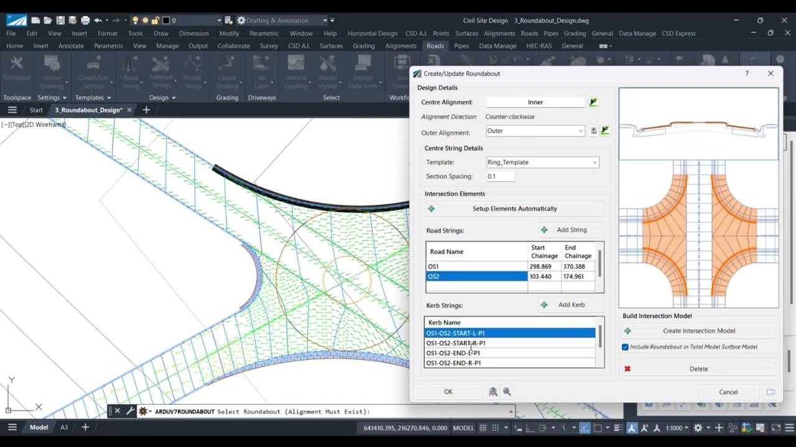The image size is (796, 447).
Task: Toggle layer lock icon in quick access toolbar
Action: pyautogui.click(x=157, y=20)
